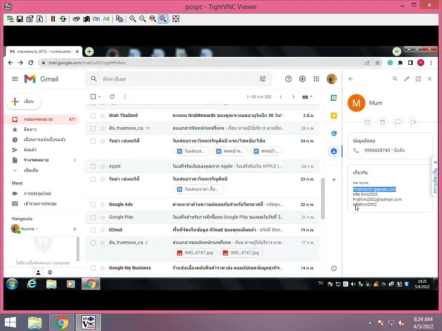Image resolution: width=442 pixels, height=331 pixels.
Task: Open contact in new tab icon
Action: click(x=418, y=79)
